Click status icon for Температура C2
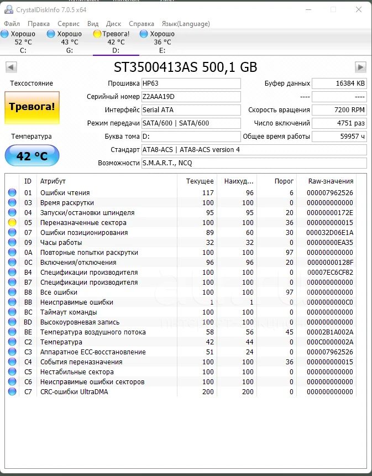 [12, 342]
